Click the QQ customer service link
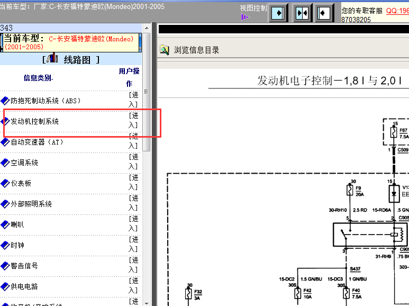This screenshot has height=306, width=409. [x=397, y=11]
